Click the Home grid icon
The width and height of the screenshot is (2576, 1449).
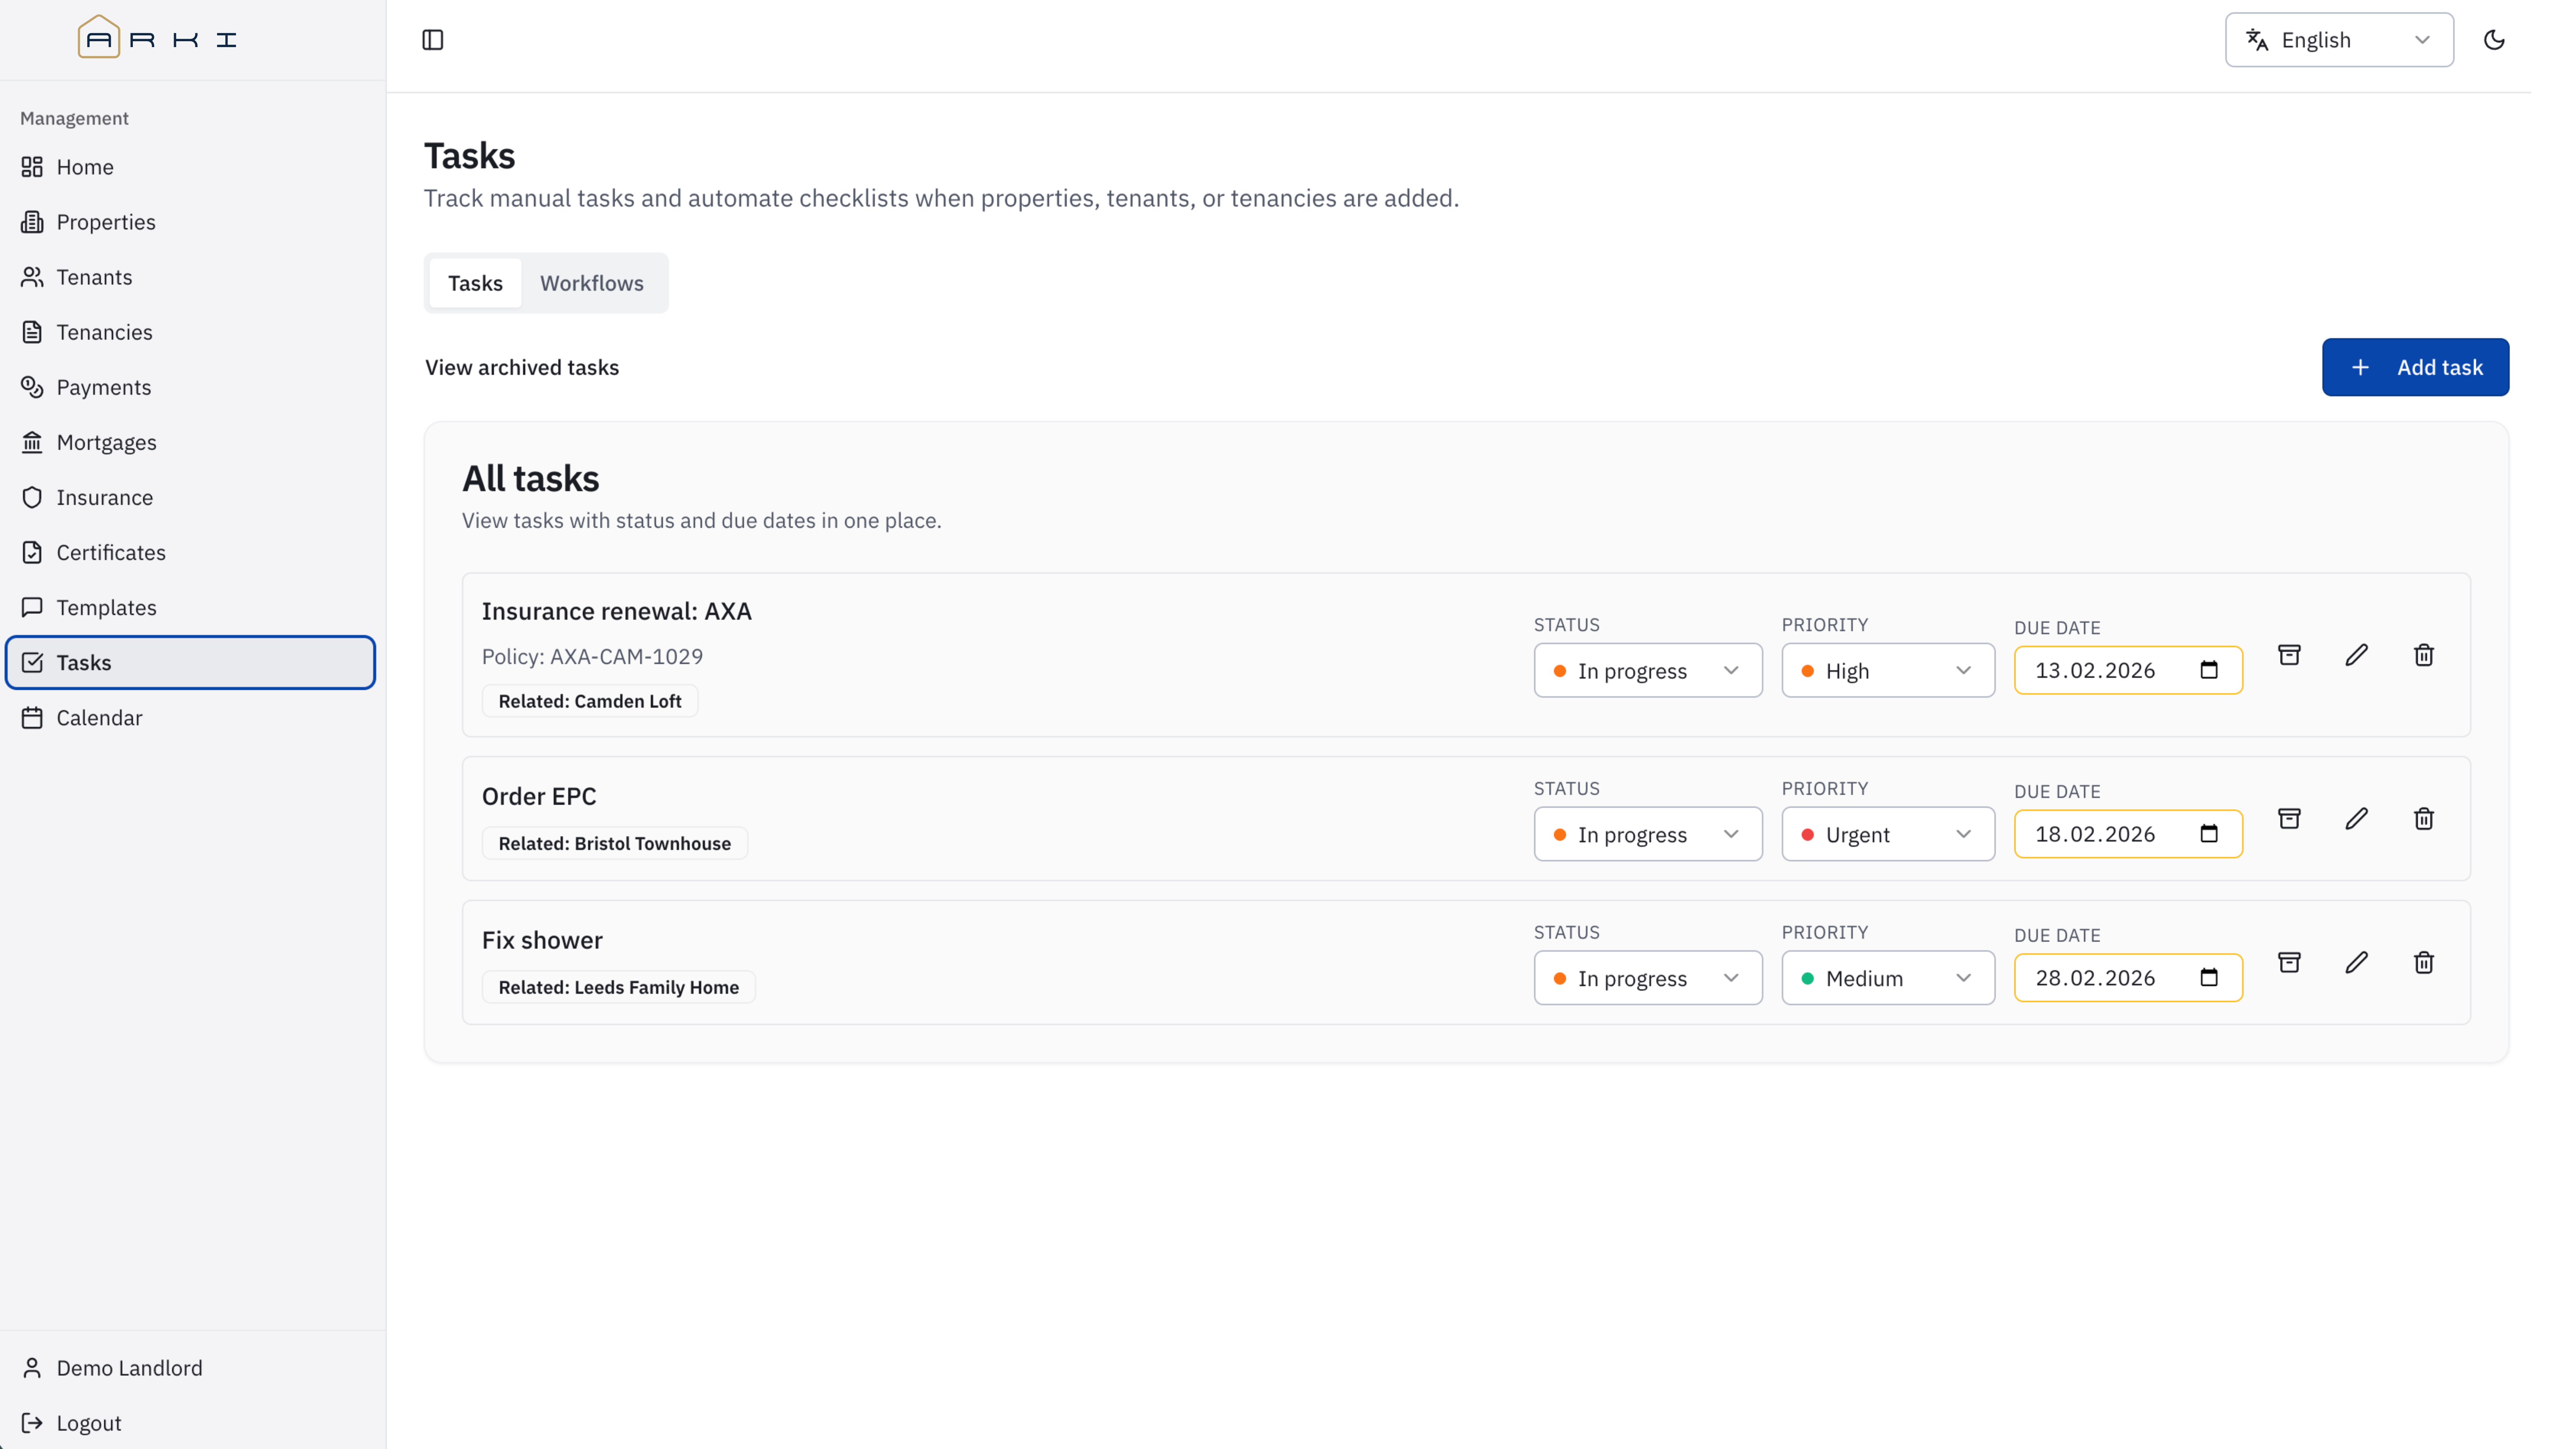pyautogui.click(x=32, y=167)
